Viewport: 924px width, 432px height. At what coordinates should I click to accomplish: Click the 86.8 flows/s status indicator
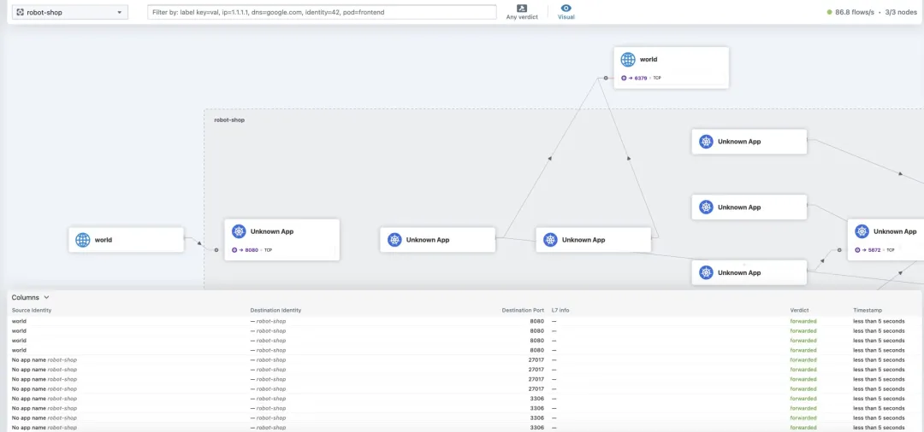coord(850,12)
